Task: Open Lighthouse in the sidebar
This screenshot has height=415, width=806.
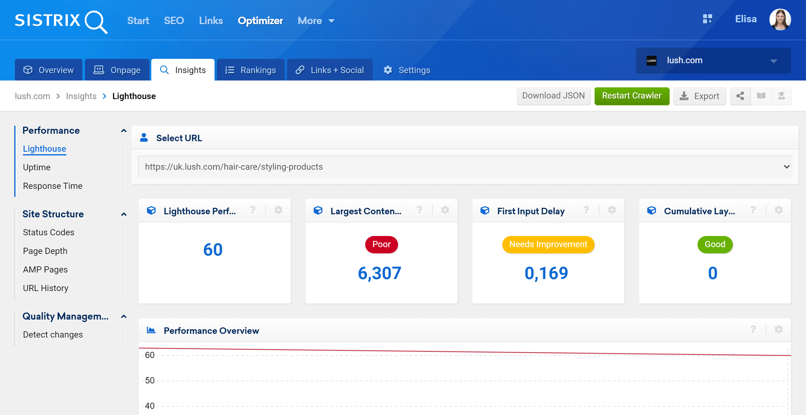Action: pyautogui.click(x=44, y=149)
